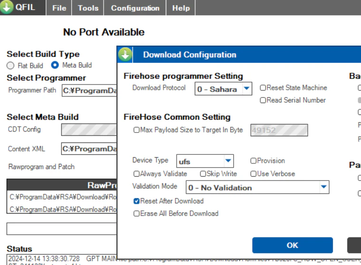This screenshot has width=361, height=265.
Task: Click the empty progress bar below RawProgram list
Action: click(x=62, y=229)
